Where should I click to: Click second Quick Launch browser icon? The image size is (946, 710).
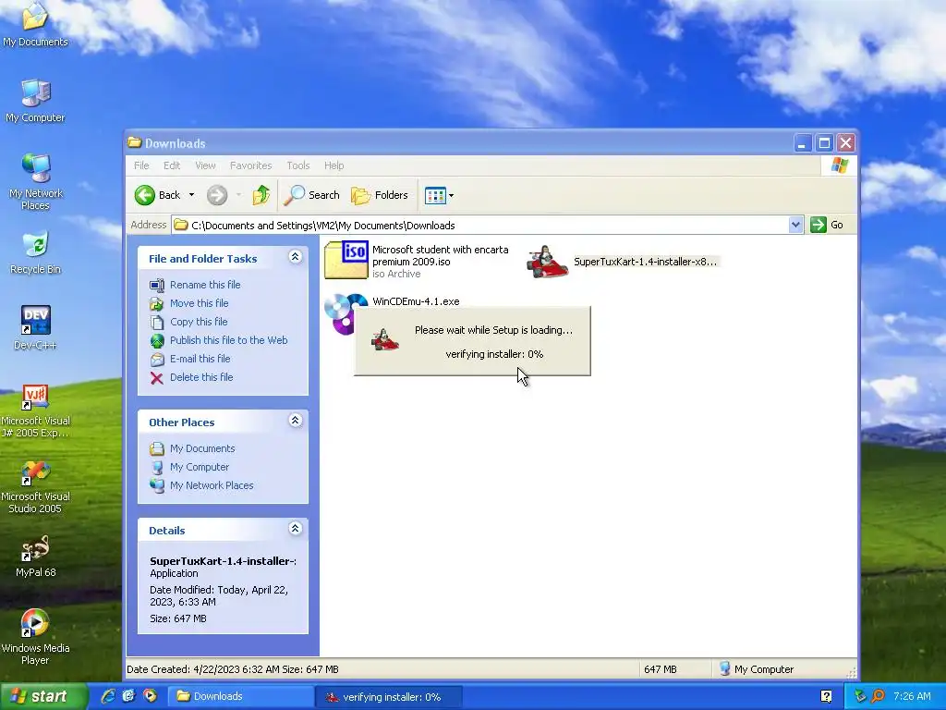click(x=128, y=696)
